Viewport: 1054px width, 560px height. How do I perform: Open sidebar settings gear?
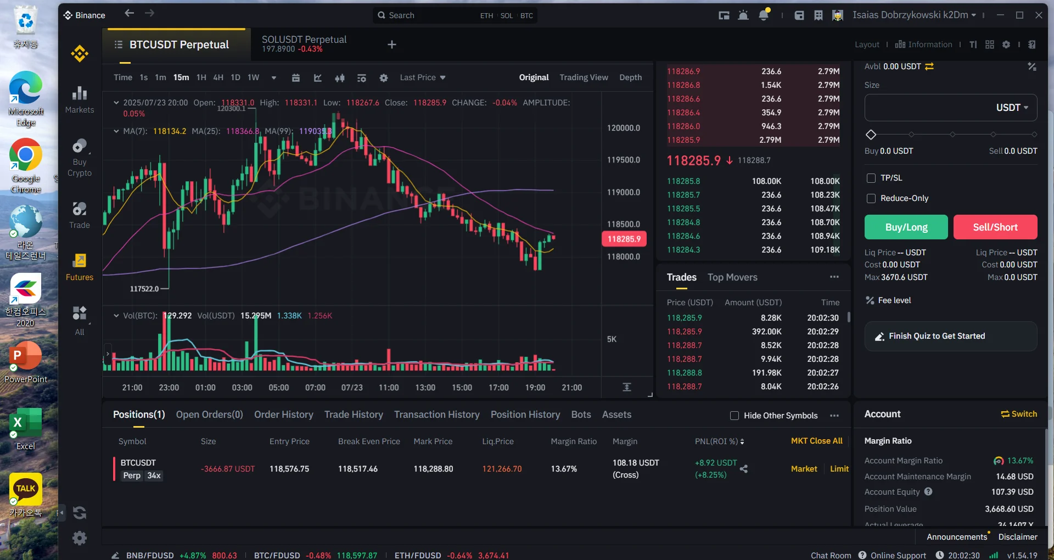pos(80,538)
